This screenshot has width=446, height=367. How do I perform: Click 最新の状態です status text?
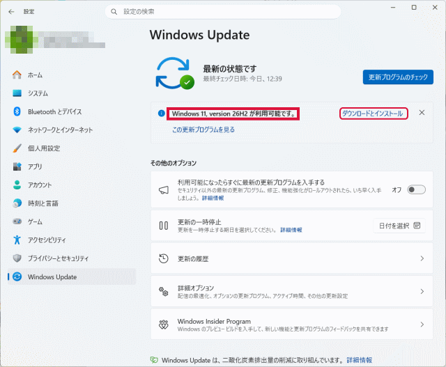click(230, 68)
